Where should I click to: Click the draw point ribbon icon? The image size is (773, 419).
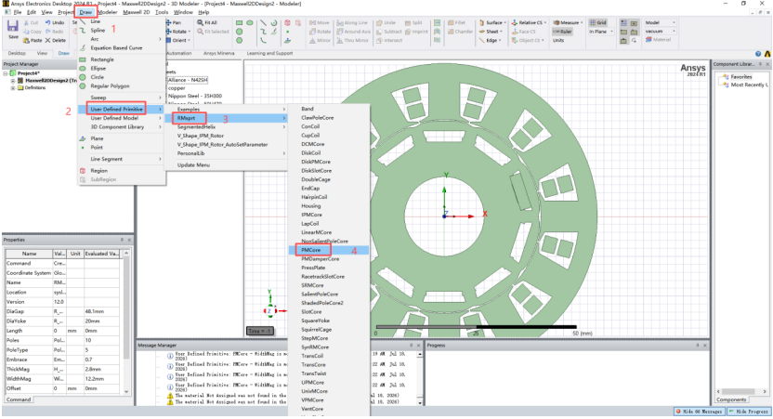(287, 32)
